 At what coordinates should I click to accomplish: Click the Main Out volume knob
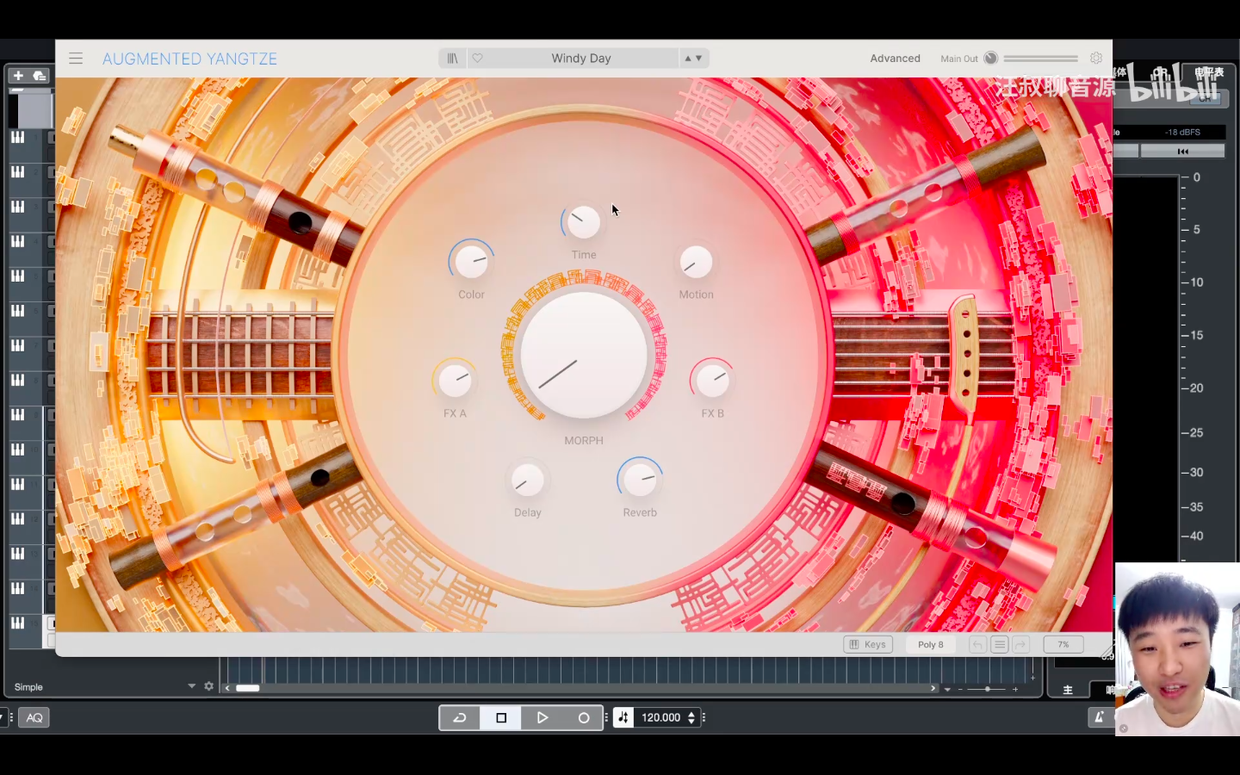click(990, 59)
